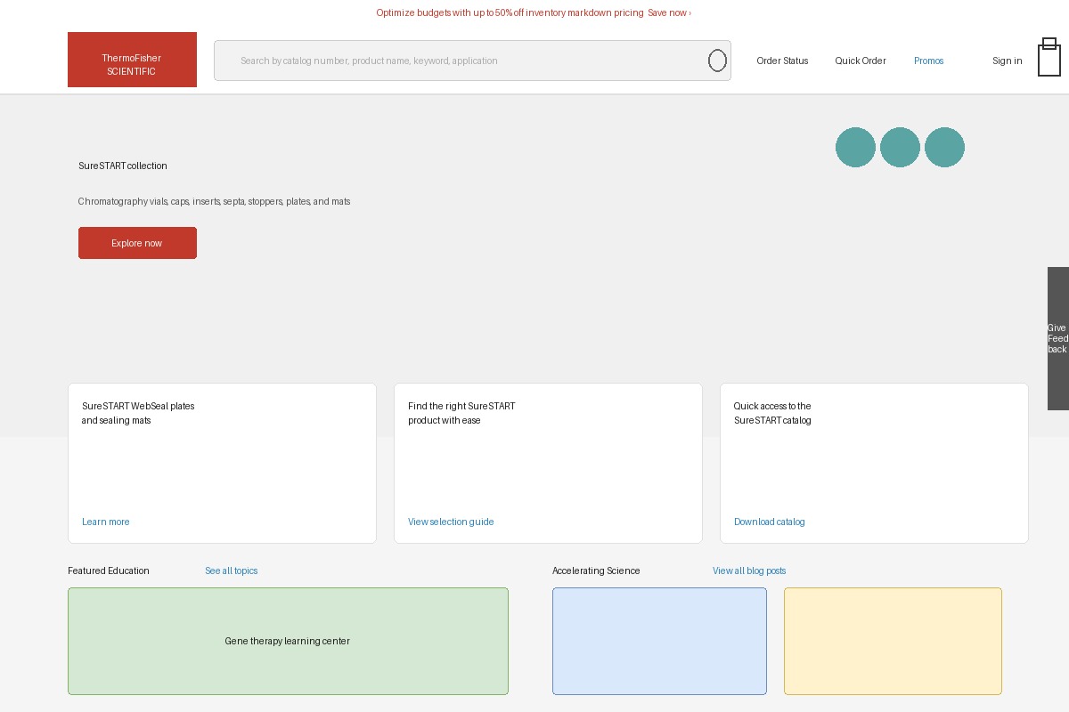Viewport: 1069px width, 712px height.
Task: Click the ThermoFisher Scientific logo
Action: pyautogui.click(x=132, y=60)
